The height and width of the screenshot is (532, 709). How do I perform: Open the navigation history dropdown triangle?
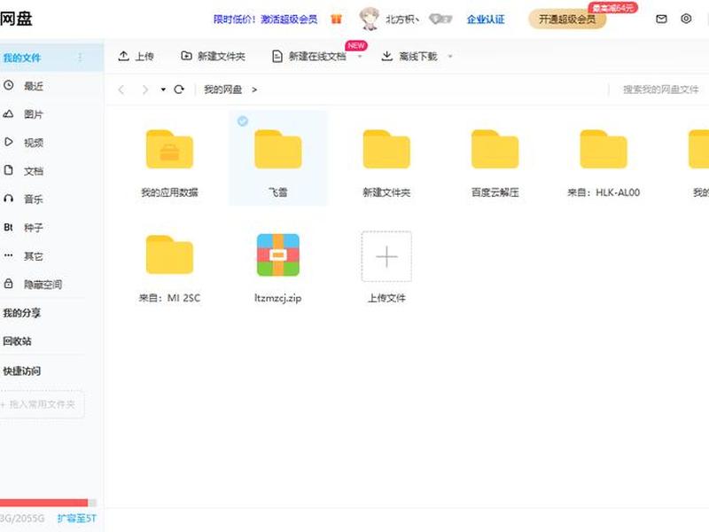[163, 90]
